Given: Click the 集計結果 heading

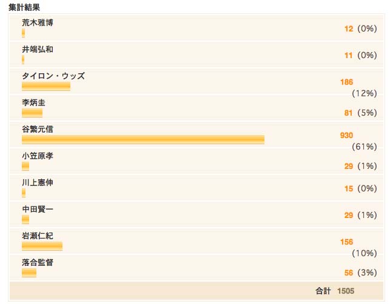Looking at the screenshot, I should coord(24,7).
